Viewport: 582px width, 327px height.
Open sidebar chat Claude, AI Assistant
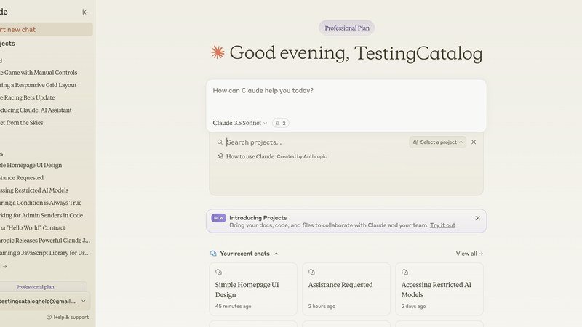pyautogui.click(x=36, y=110)
